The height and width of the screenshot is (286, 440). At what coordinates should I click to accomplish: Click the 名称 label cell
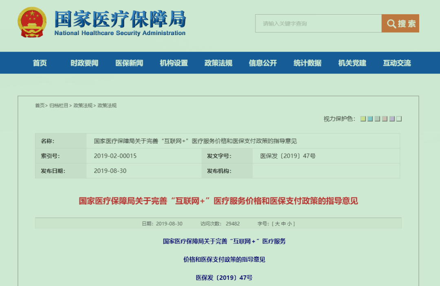tap(61, 141)
